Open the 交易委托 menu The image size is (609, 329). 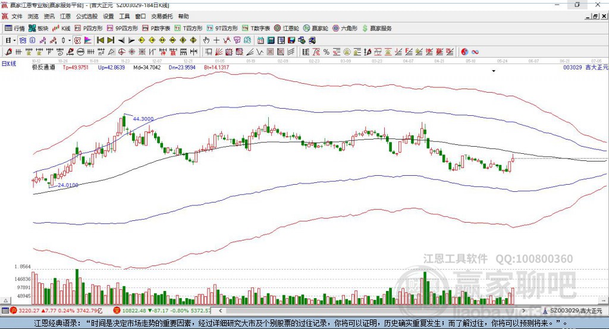pos(162,16)
